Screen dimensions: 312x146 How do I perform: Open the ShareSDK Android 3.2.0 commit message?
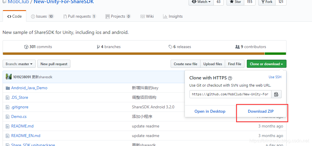coord(153,107)
